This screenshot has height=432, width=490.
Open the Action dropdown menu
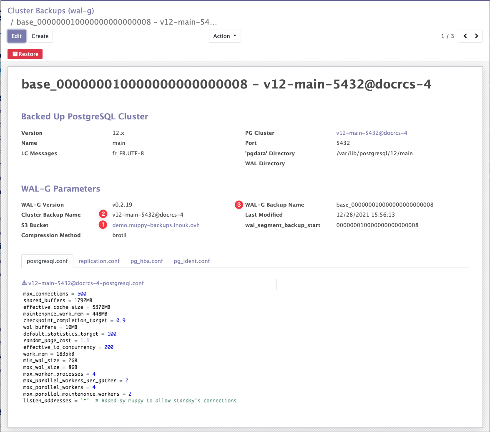(x=225, y=36)
